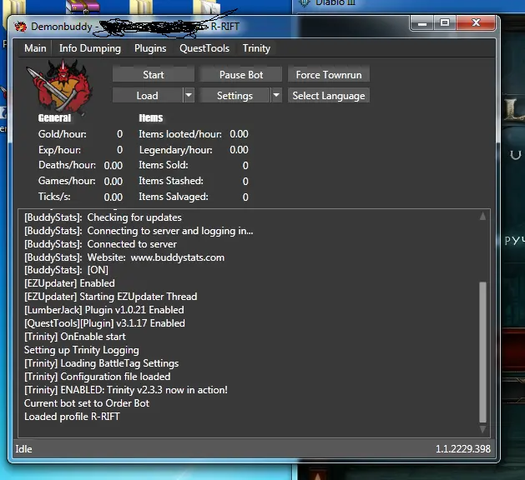Viewport: 525px width, 480px height.
Task: Minimize the Demonbuddy window
Action: coord(422,23)
